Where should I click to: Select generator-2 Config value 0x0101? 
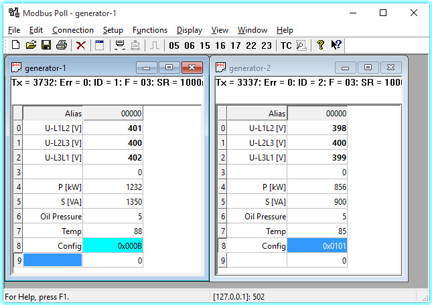(x=317, y=245)
